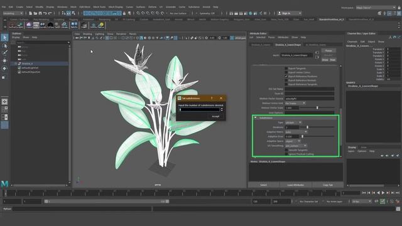The image size is (402, 226).
Task: Toggle Export Reference Tangents checkbox
Action: (x=286, y=84)
